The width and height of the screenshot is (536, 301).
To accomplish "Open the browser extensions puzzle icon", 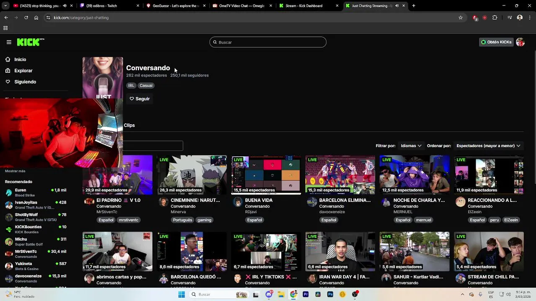I will 495,18.
